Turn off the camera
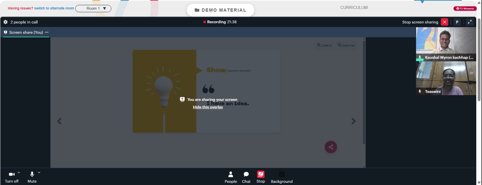The image size is (482, 185). 12,177
